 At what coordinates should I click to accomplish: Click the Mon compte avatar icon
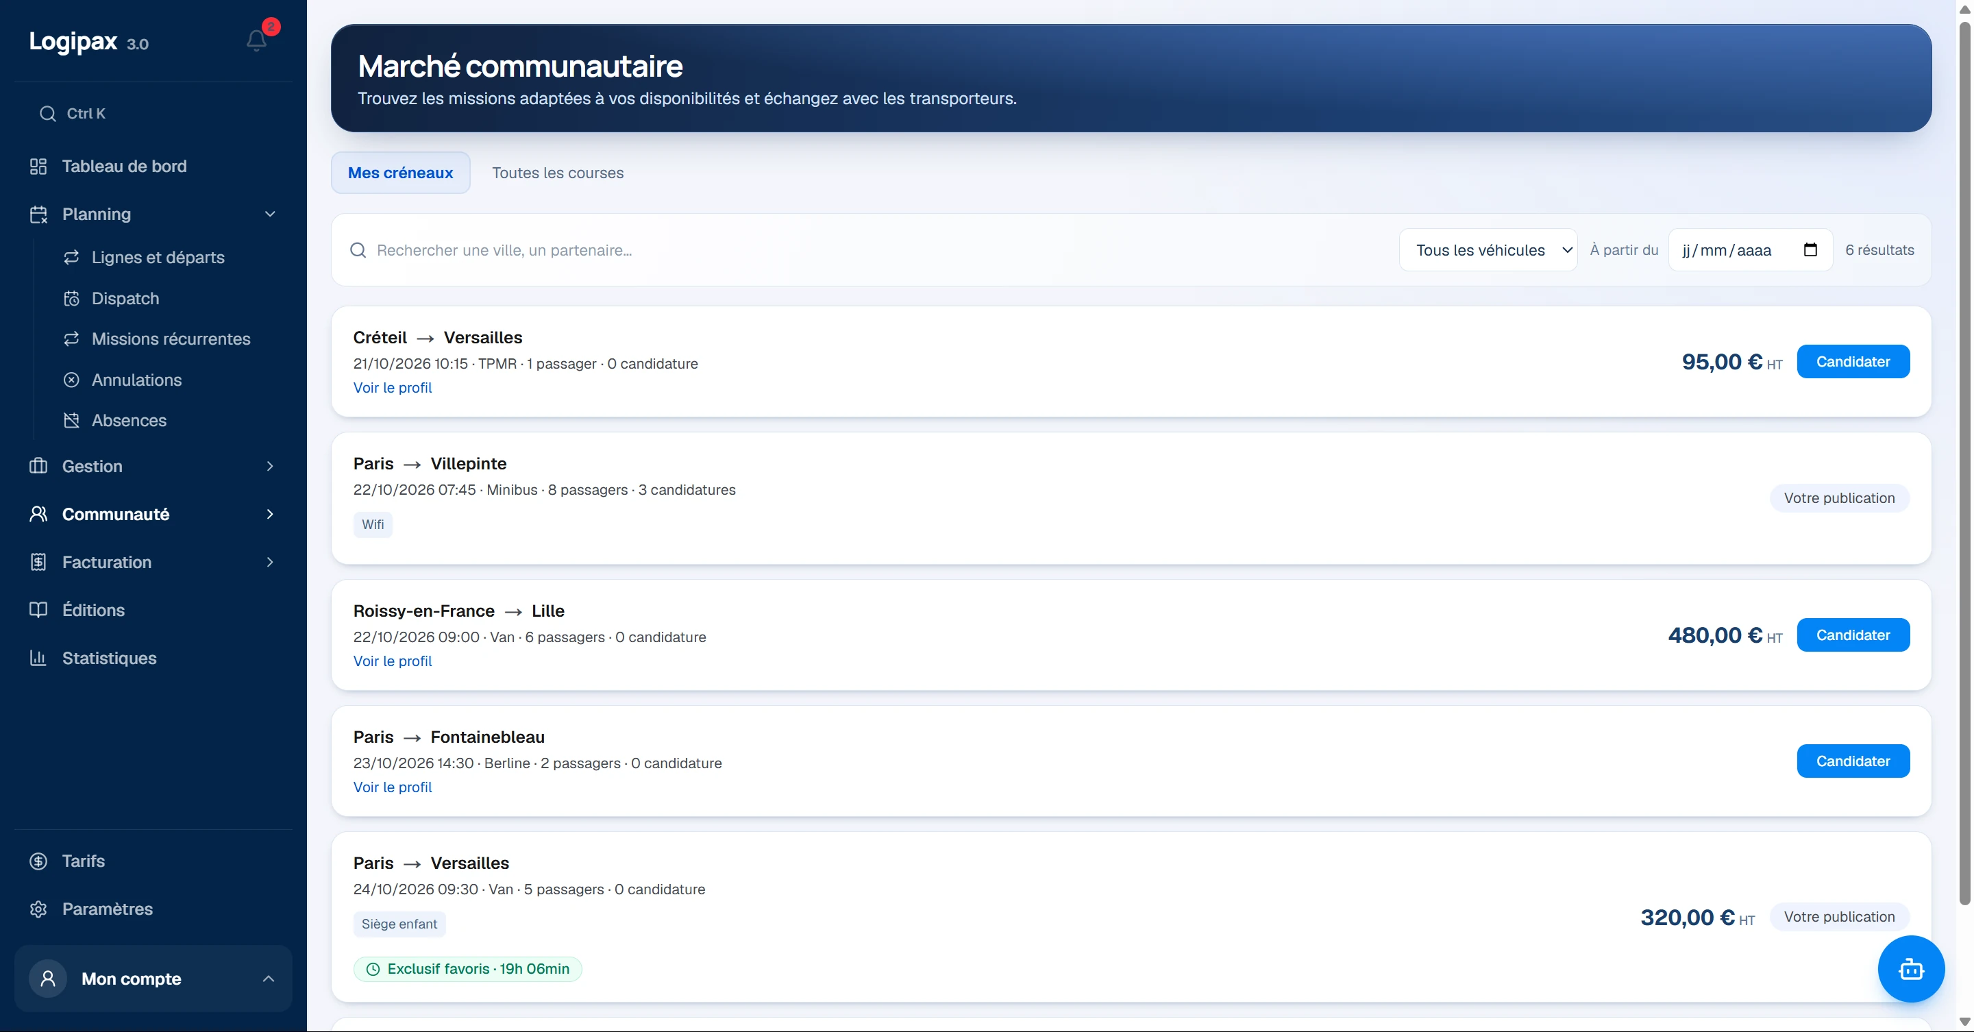pos(47,979)
